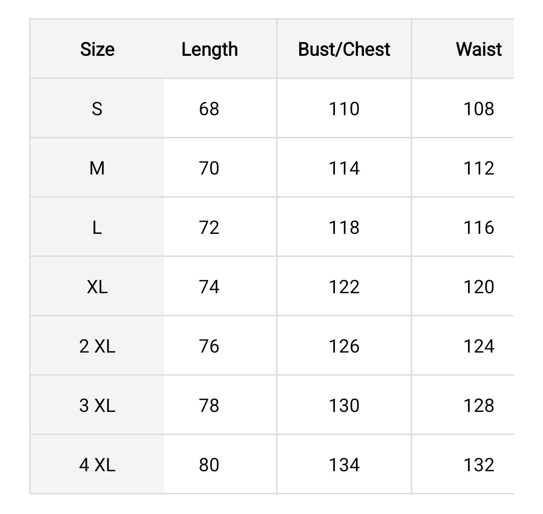Screen dimensions: 543x514
Task: Click the length value 68 for size S
Action: pos(209,109)
